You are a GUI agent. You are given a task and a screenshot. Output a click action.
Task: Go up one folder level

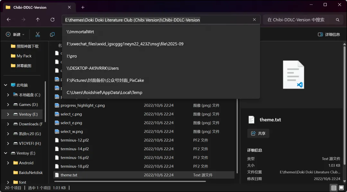tap(38, 20)
